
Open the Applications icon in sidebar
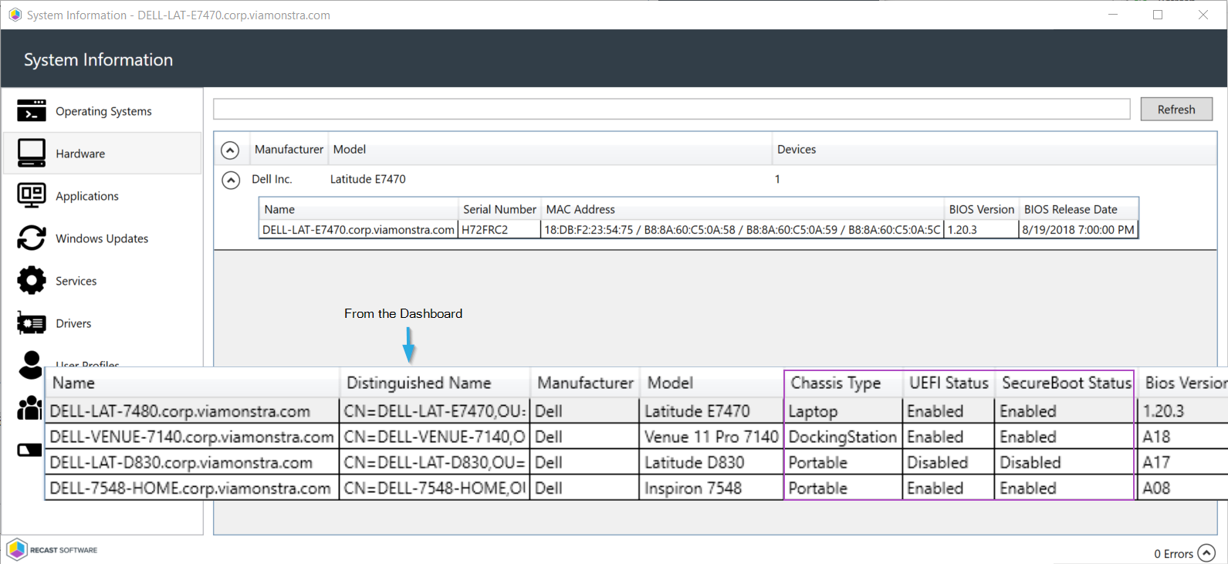[x=31, y=196]
